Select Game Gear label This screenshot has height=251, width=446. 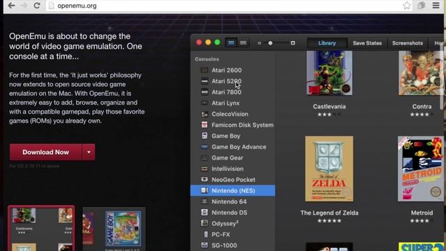click(x=227, y=158)
